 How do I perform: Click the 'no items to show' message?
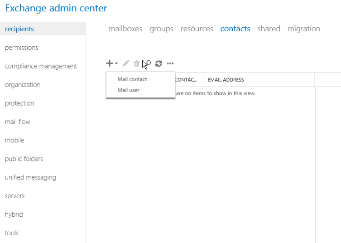(216, 93)
